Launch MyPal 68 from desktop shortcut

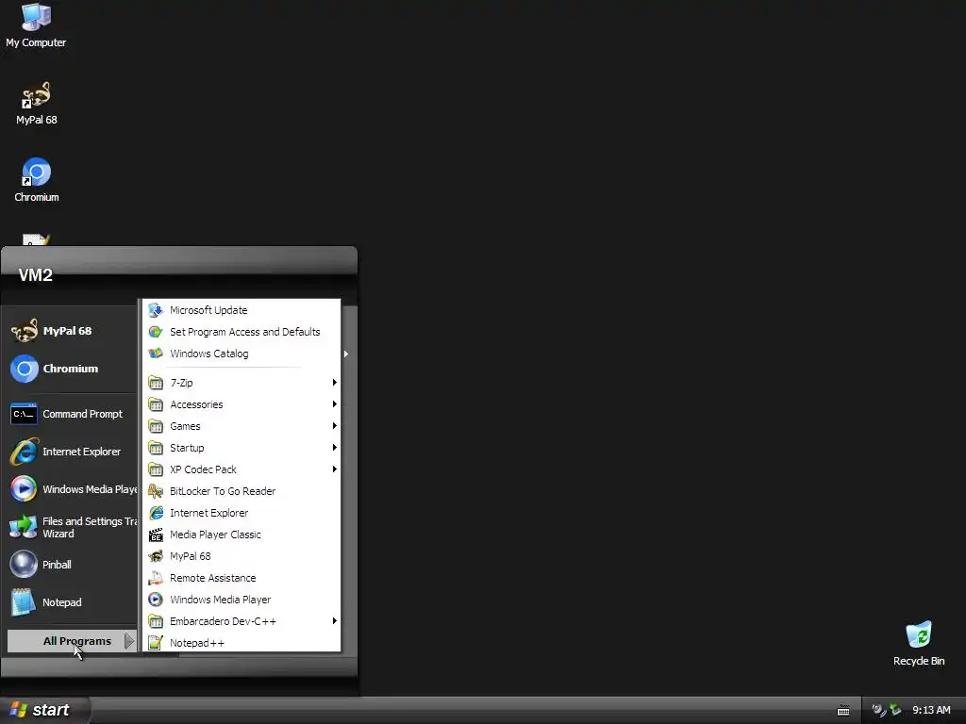36,103
